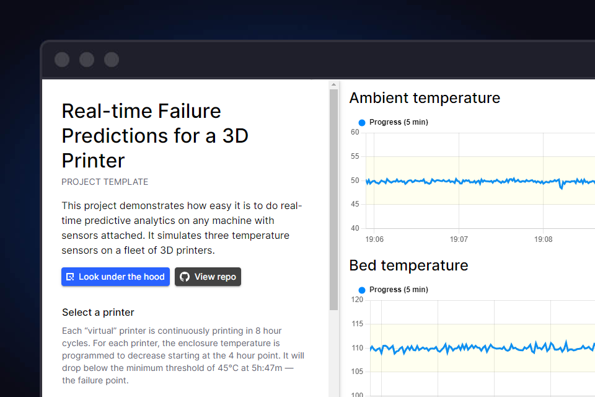
Task: Select the 'Real-time Failure Predictions' page title
Action: point(155,135)
